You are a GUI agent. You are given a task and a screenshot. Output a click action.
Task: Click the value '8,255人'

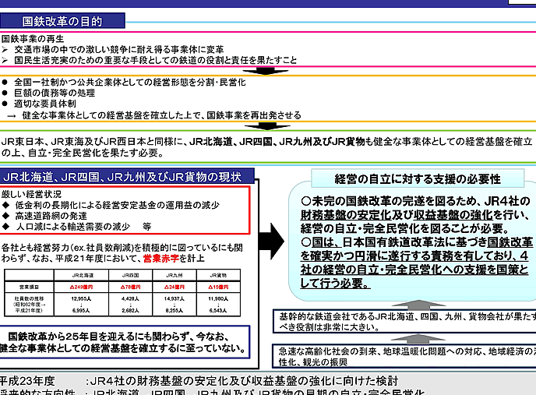[175, 311]
